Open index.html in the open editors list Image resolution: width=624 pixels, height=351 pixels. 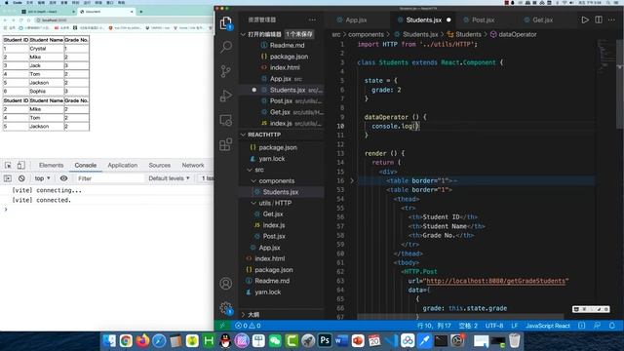pos(281,67)
